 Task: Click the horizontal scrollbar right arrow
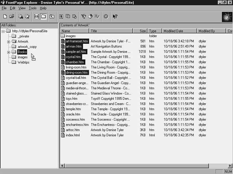click(x=230, y=166)
